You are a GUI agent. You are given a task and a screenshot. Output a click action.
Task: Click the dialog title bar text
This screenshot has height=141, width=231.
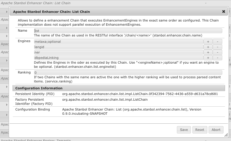point(51,12)
